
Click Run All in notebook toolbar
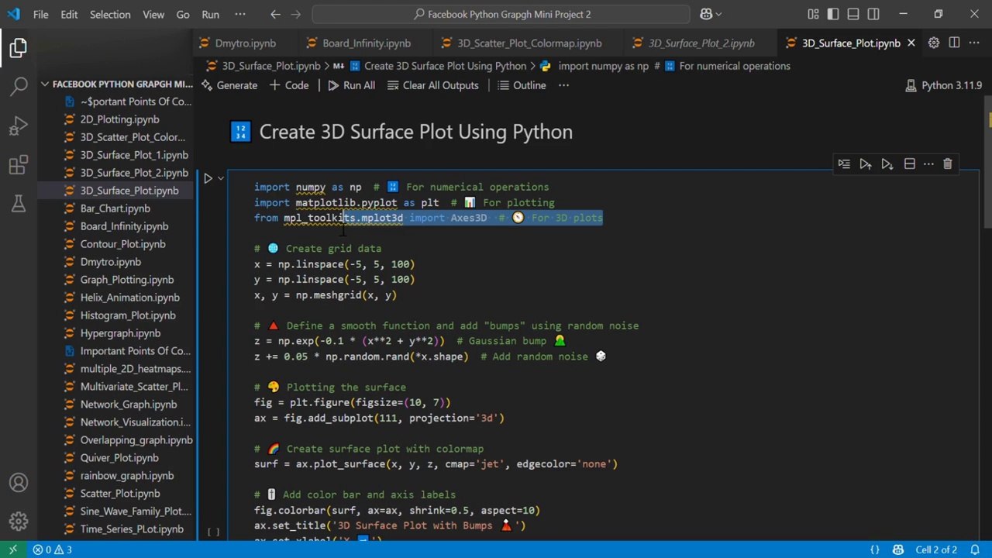351,85
